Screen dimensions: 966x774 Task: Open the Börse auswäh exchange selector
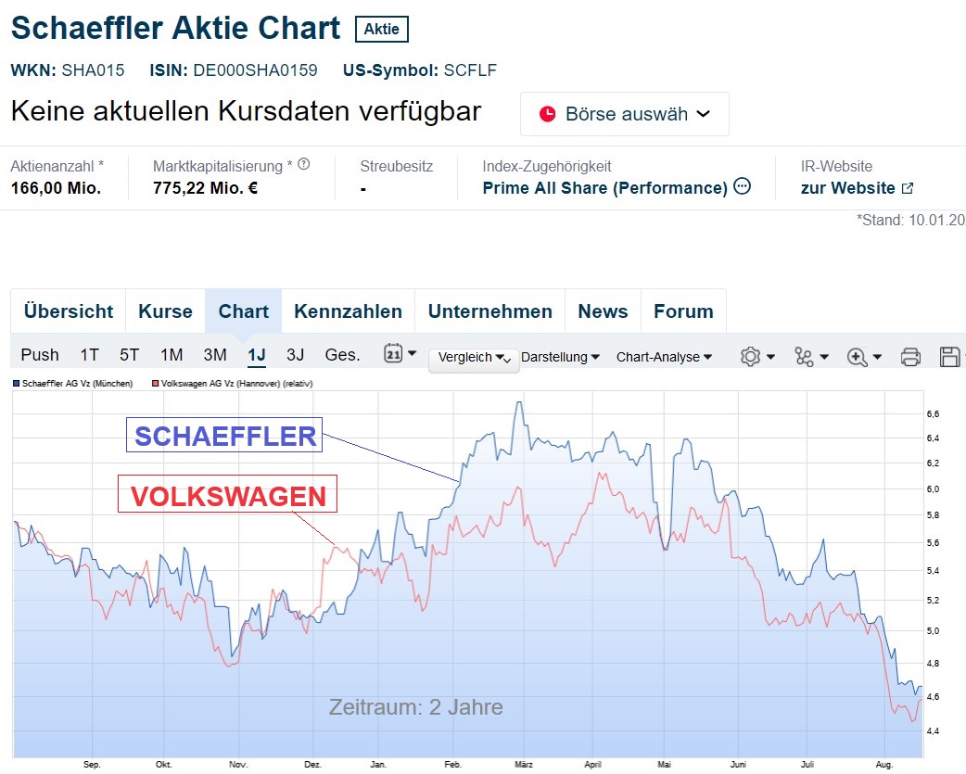click(624, 113)
